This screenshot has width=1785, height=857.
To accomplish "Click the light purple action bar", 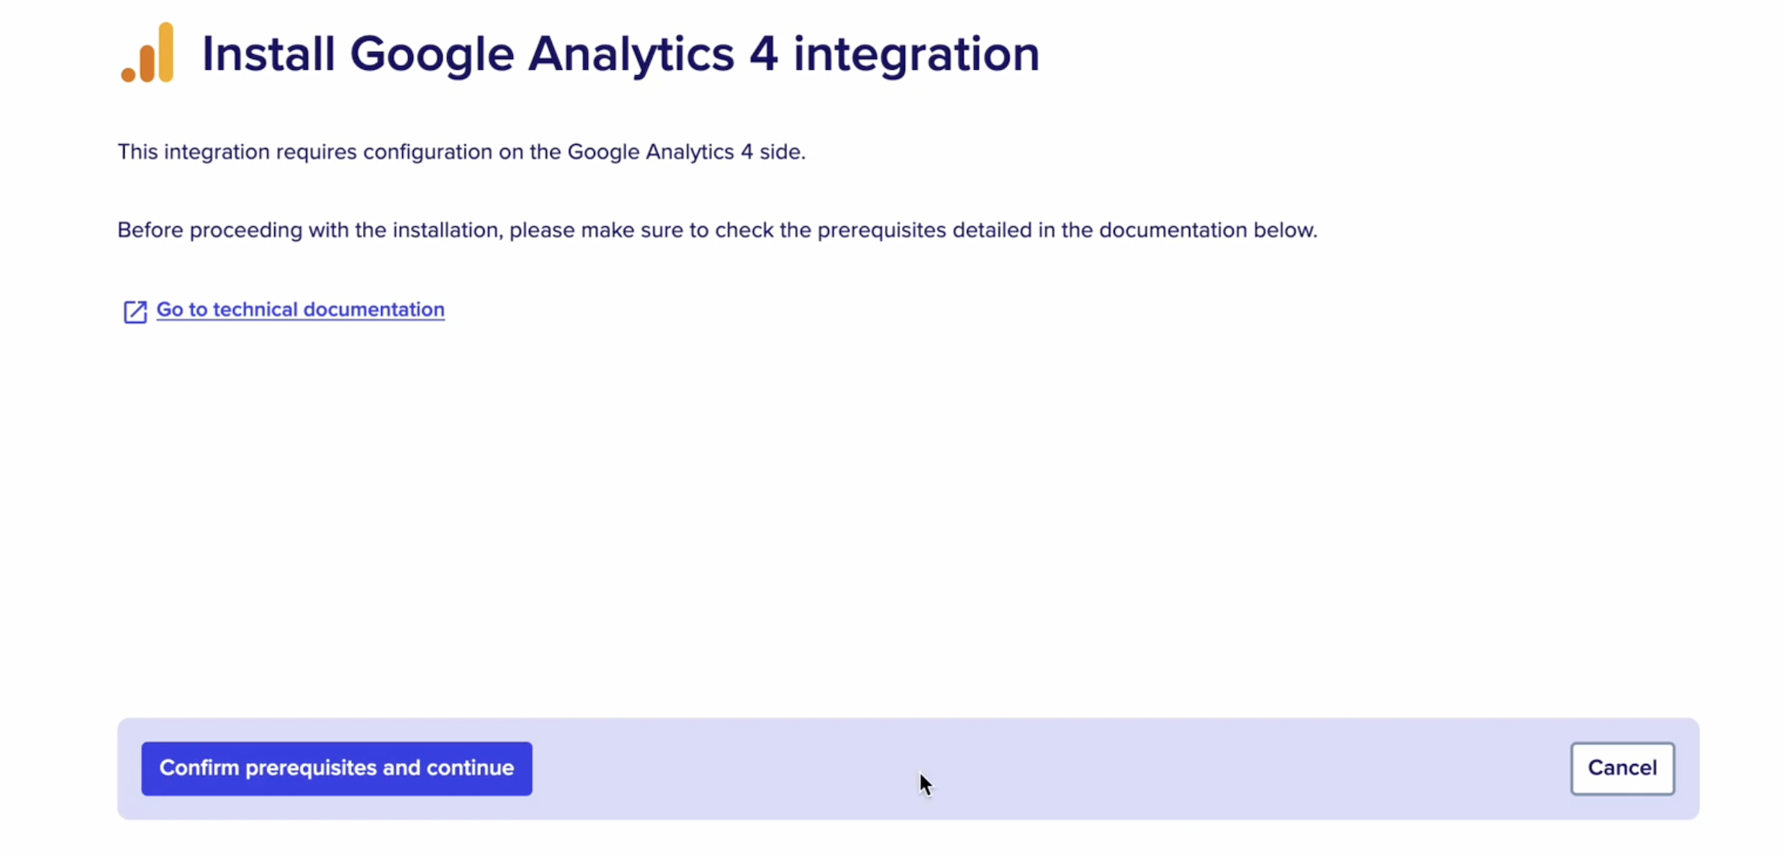I will click(1085, 768).
